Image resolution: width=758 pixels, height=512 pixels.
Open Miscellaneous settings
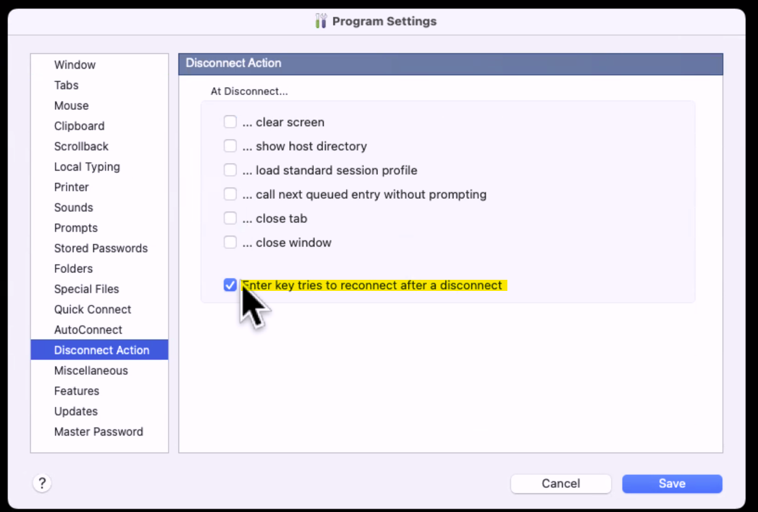(99, 371)
